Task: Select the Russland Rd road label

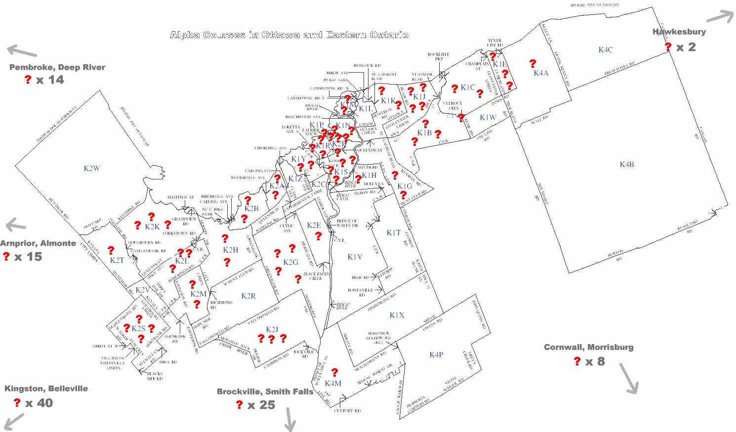Action: pyautogui.click(x=688, y=227)
